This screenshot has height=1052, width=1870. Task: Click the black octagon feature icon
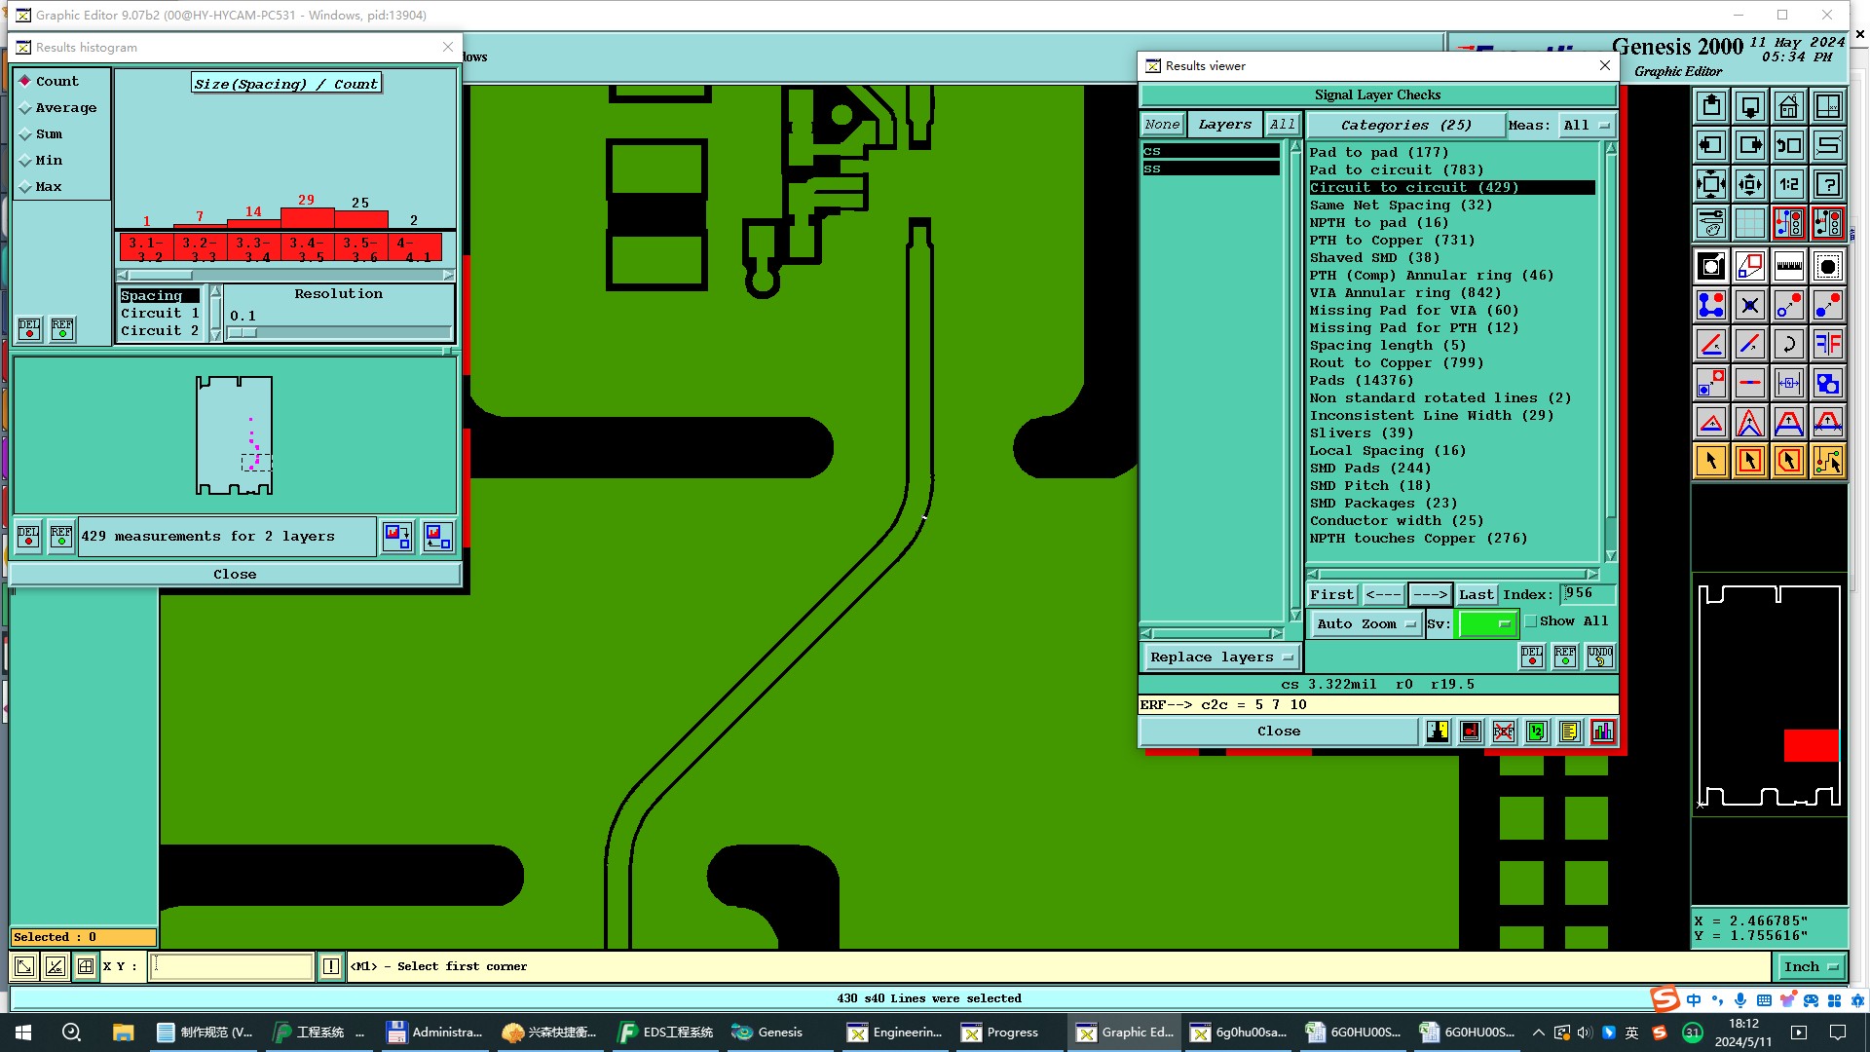(x=1828, y=266)
